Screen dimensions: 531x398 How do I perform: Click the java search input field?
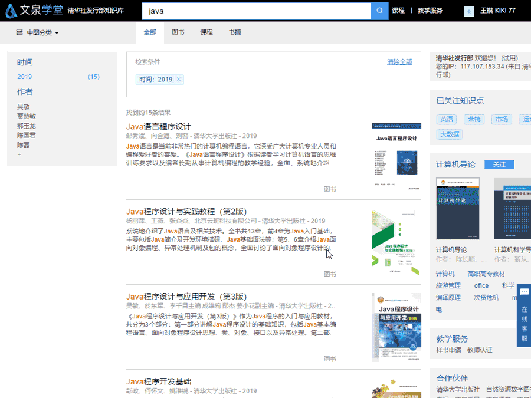tap(256, 11)
